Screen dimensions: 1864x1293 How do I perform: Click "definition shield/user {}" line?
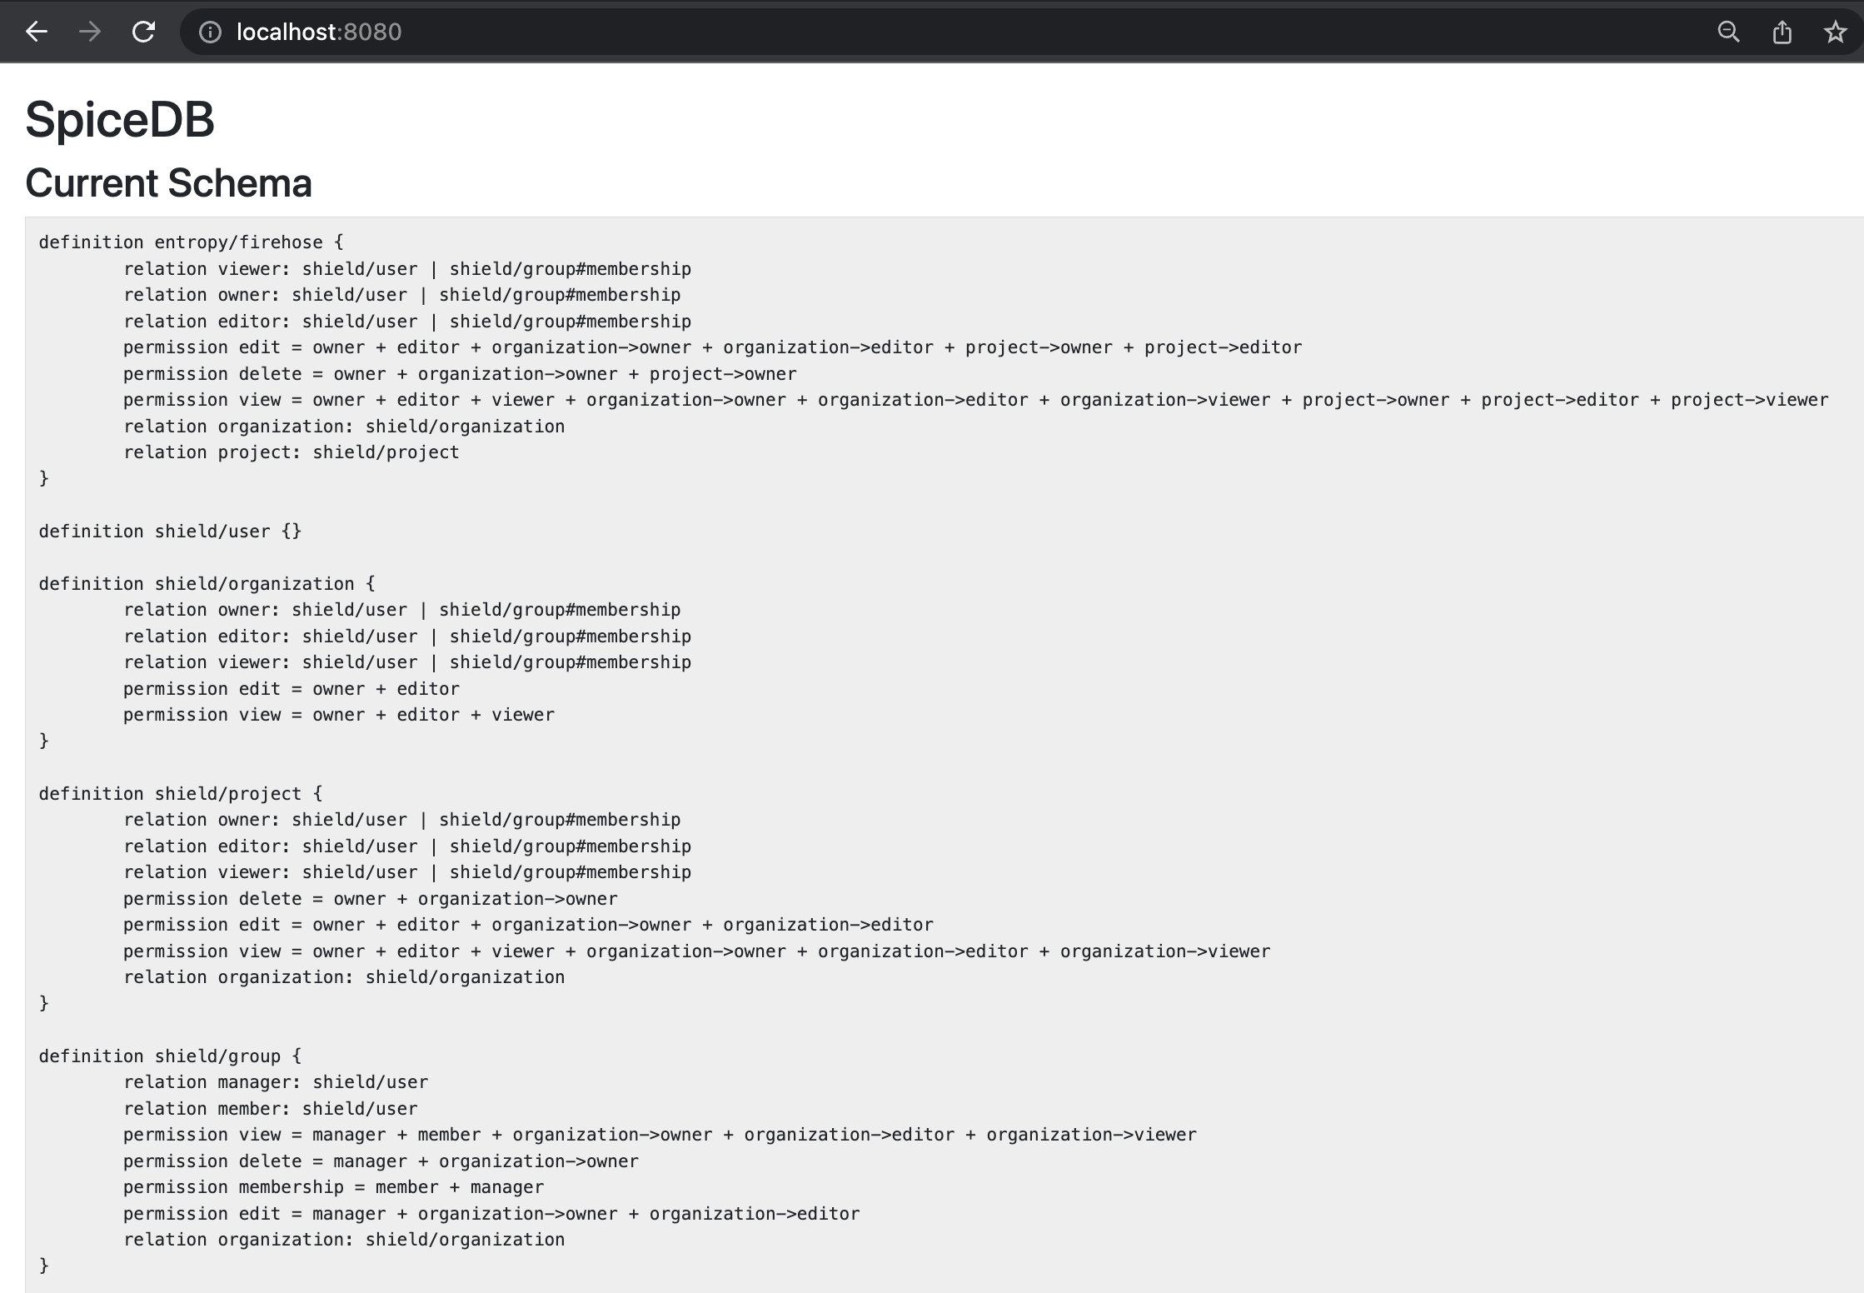[170, 532]
